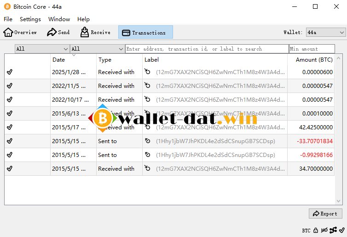Click the Bitcoin Core logo in title bar
Image resolution: width=347 pixels, height=237 pixels.
(7, 6)
